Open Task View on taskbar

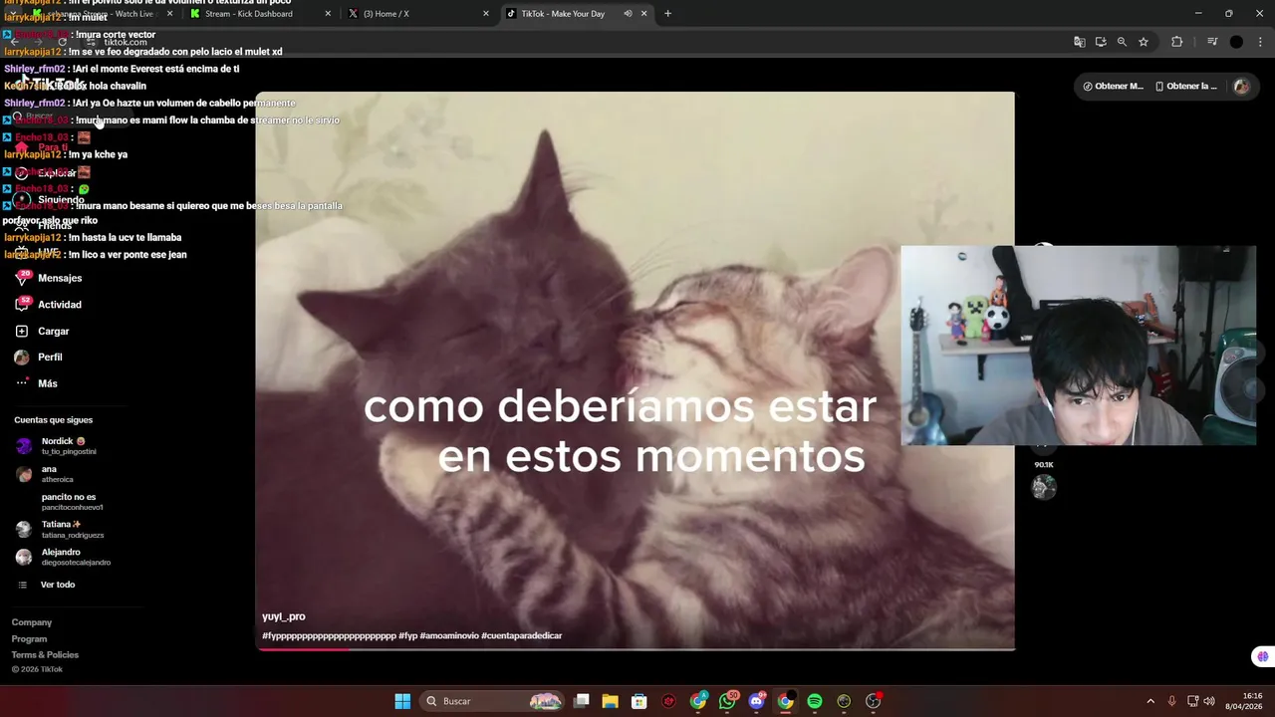pos(582,701)
